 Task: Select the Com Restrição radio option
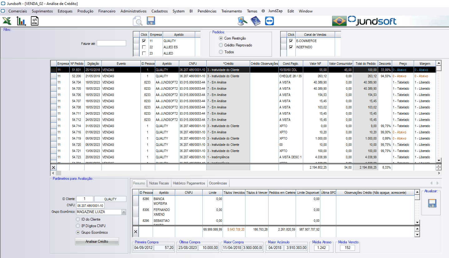pos(221,38)
